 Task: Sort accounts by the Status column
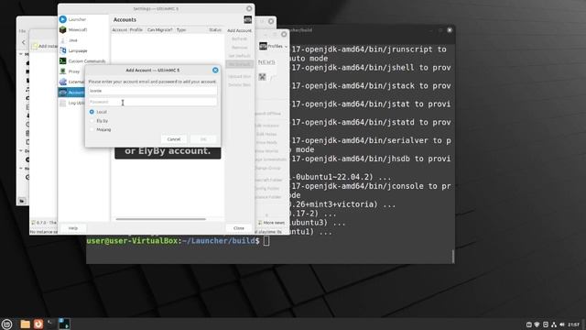pos(215,30)
